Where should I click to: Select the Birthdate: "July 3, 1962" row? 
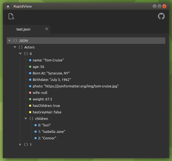(52, 80)
